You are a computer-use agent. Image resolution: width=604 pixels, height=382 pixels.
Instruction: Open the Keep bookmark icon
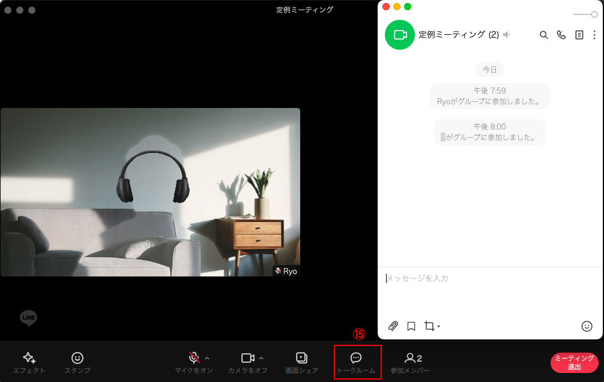(411, 326)
